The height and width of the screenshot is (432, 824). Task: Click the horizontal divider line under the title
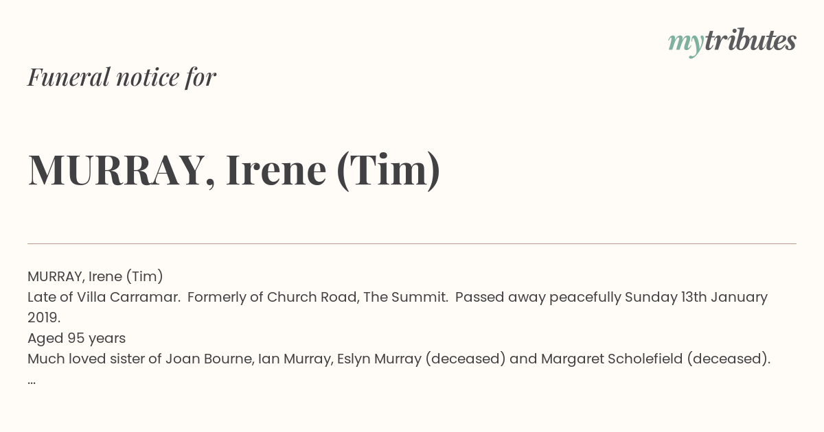[412, 243]
